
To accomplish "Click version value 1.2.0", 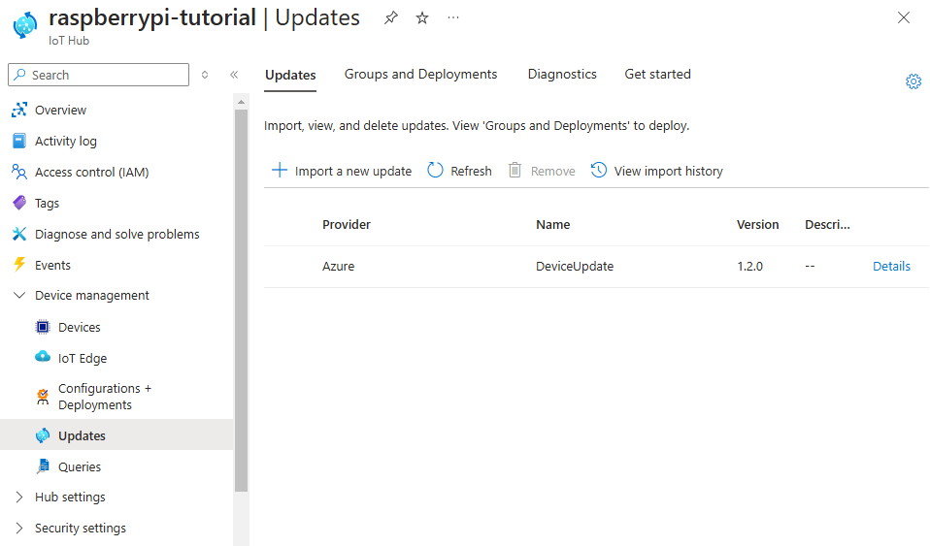I will pos(749,266).
